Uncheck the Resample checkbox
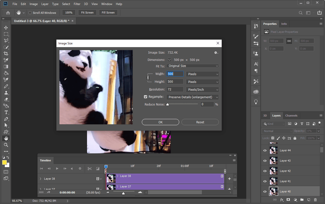The image size is (325, 204). (145, 97)
